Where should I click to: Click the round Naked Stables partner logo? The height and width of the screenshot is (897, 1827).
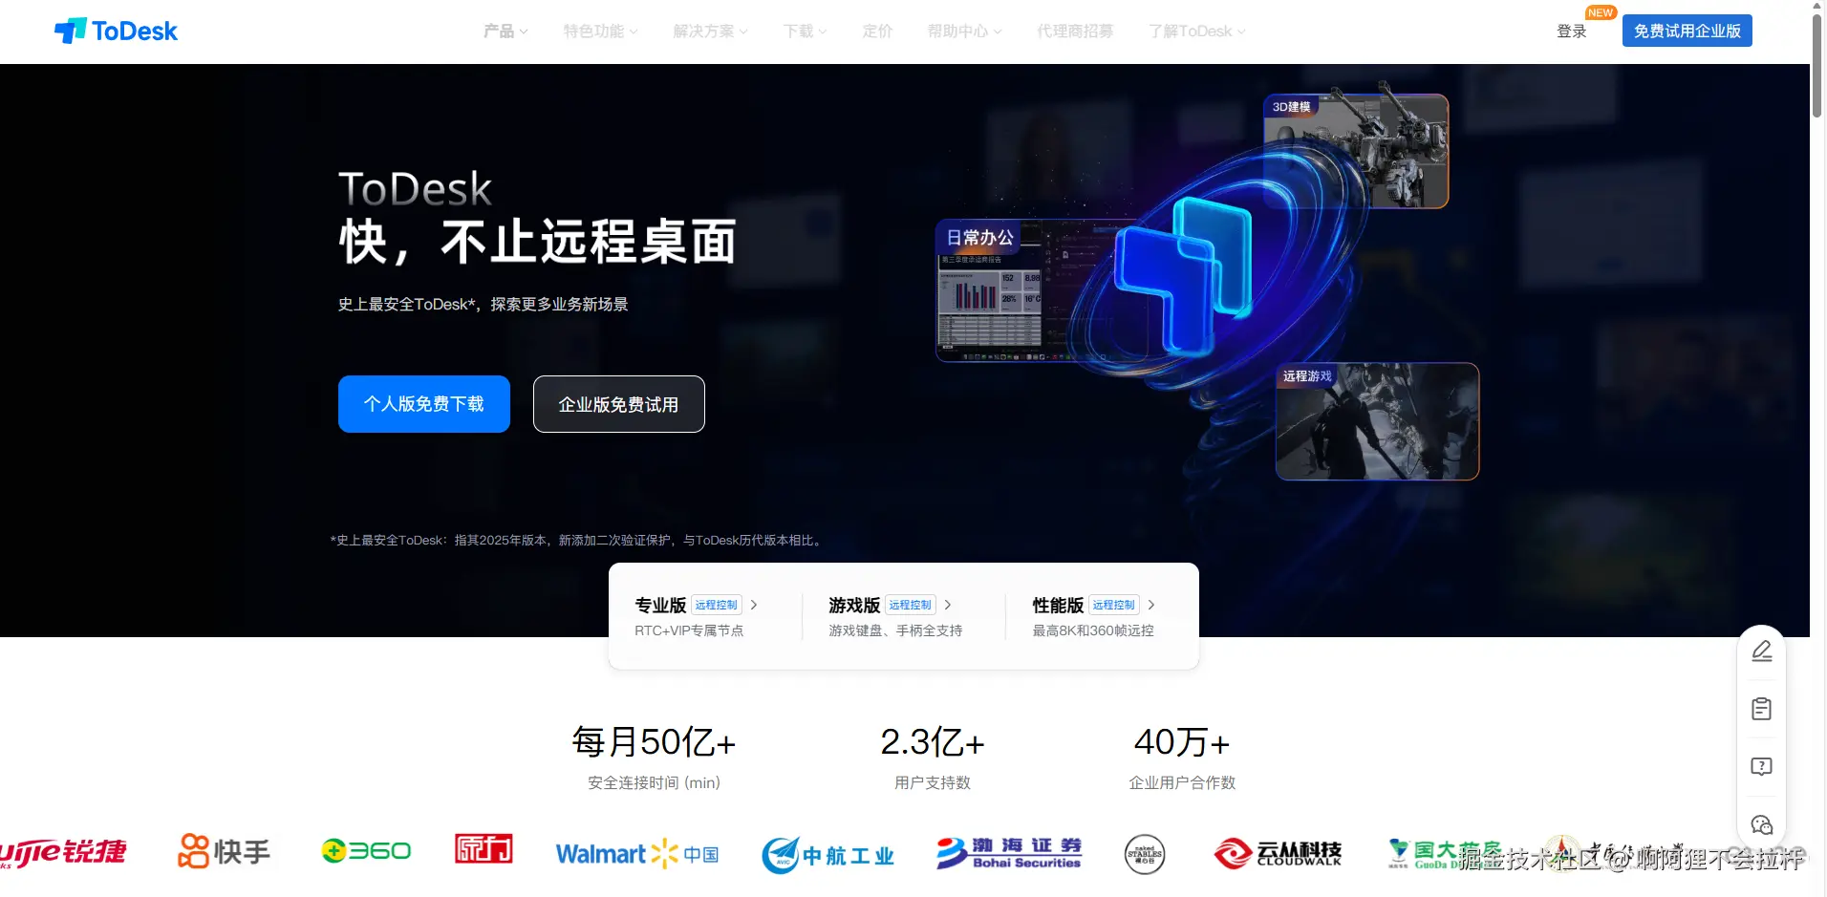1145,855
